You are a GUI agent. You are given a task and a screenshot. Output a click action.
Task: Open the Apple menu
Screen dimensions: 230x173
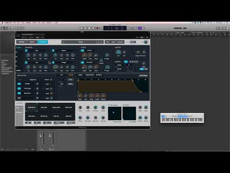click(2, 23)
